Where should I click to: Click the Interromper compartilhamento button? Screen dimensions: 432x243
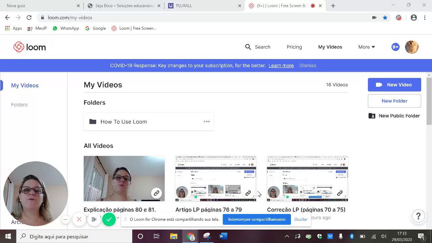coord(257,219)
